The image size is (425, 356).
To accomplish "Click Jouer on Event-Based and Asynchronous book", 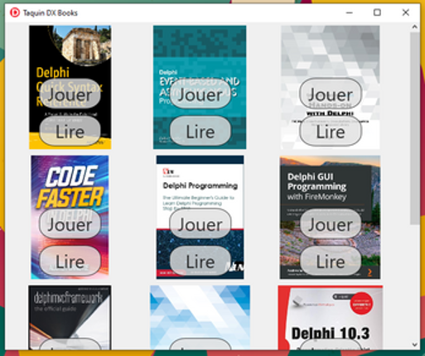I will point(200,94).
